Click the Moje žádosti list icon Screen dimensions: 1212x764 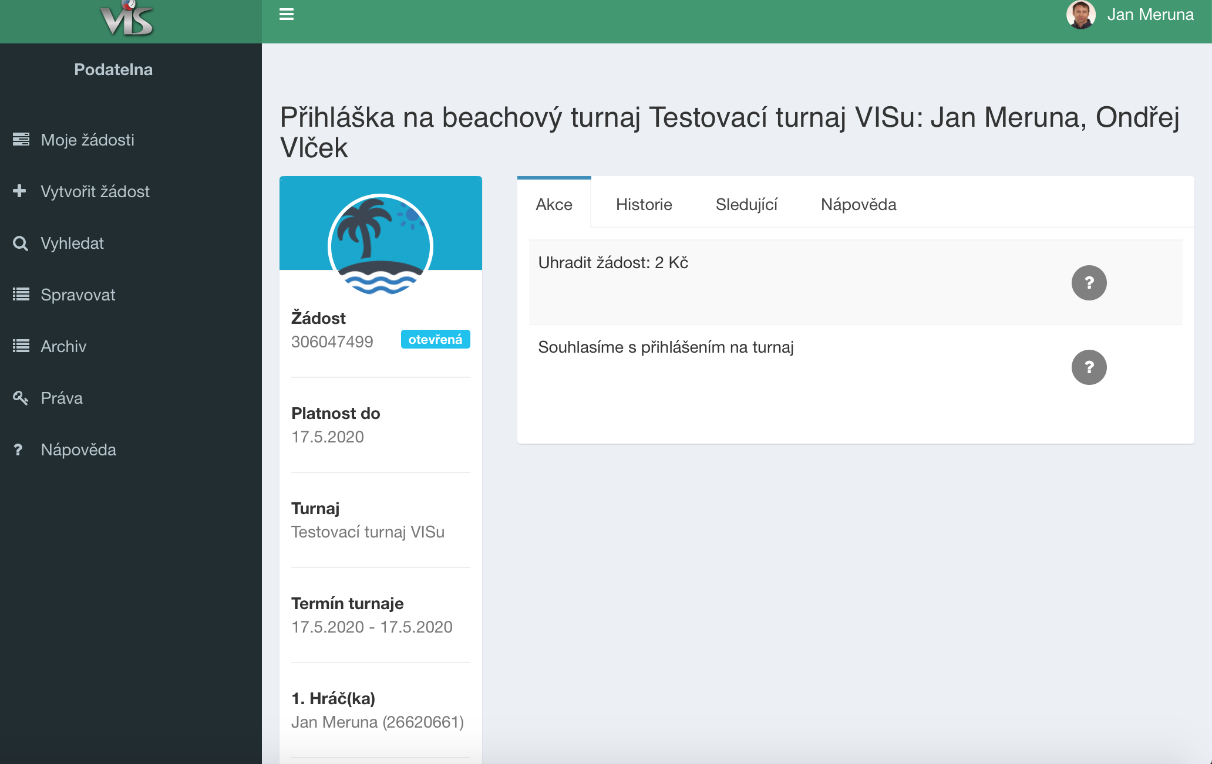point(21,140)
